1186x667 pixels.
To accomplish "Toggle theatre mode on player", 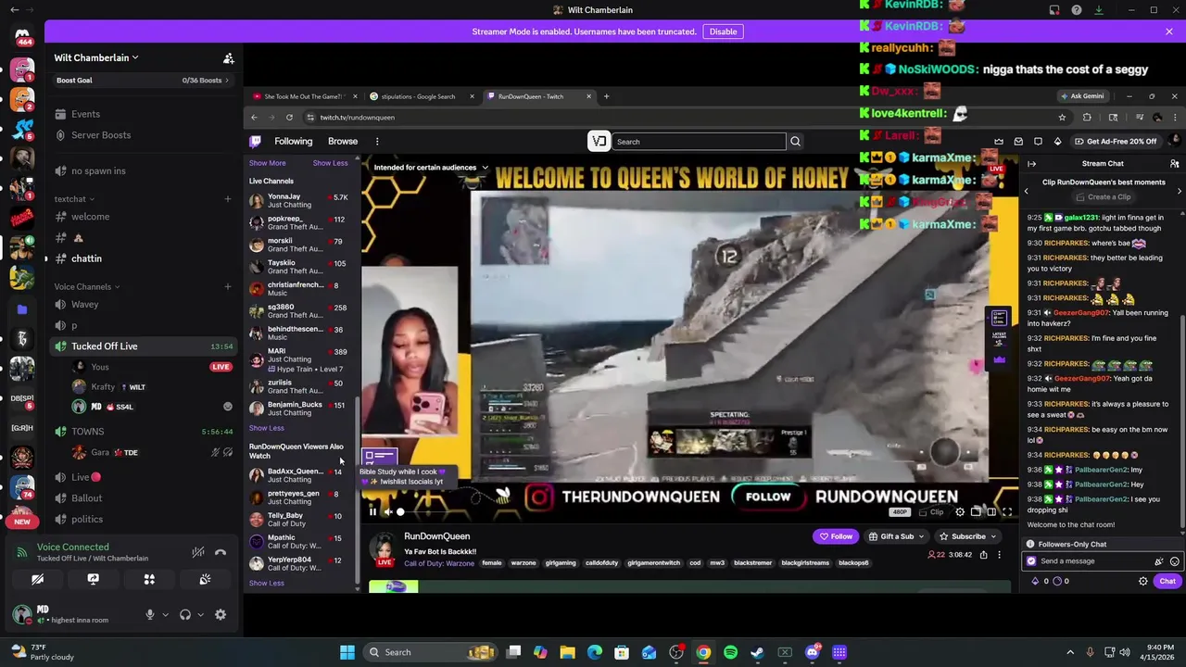I will pyautogui.click(x=991, y=511).
